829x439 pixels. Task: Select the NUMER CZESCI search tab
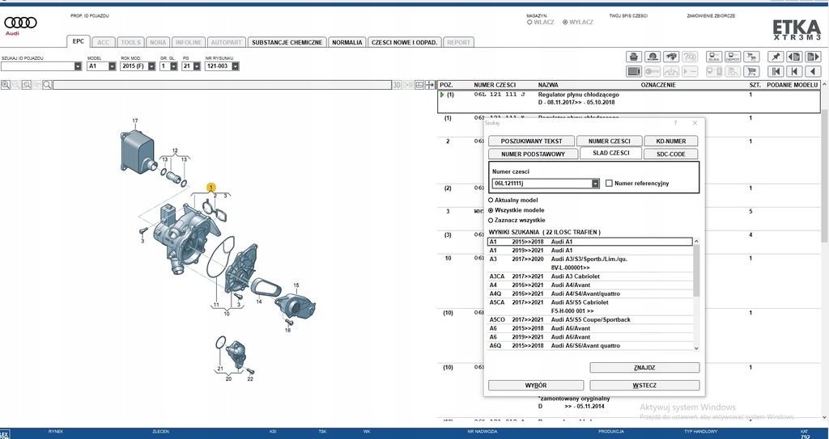point(610,141)
